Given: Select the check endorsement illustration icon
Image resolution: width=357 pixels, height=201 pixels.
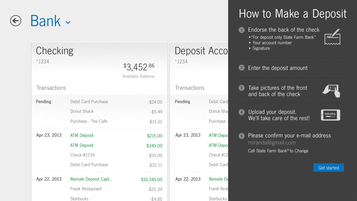Looking at the screenshot, I should pos(332,37).
